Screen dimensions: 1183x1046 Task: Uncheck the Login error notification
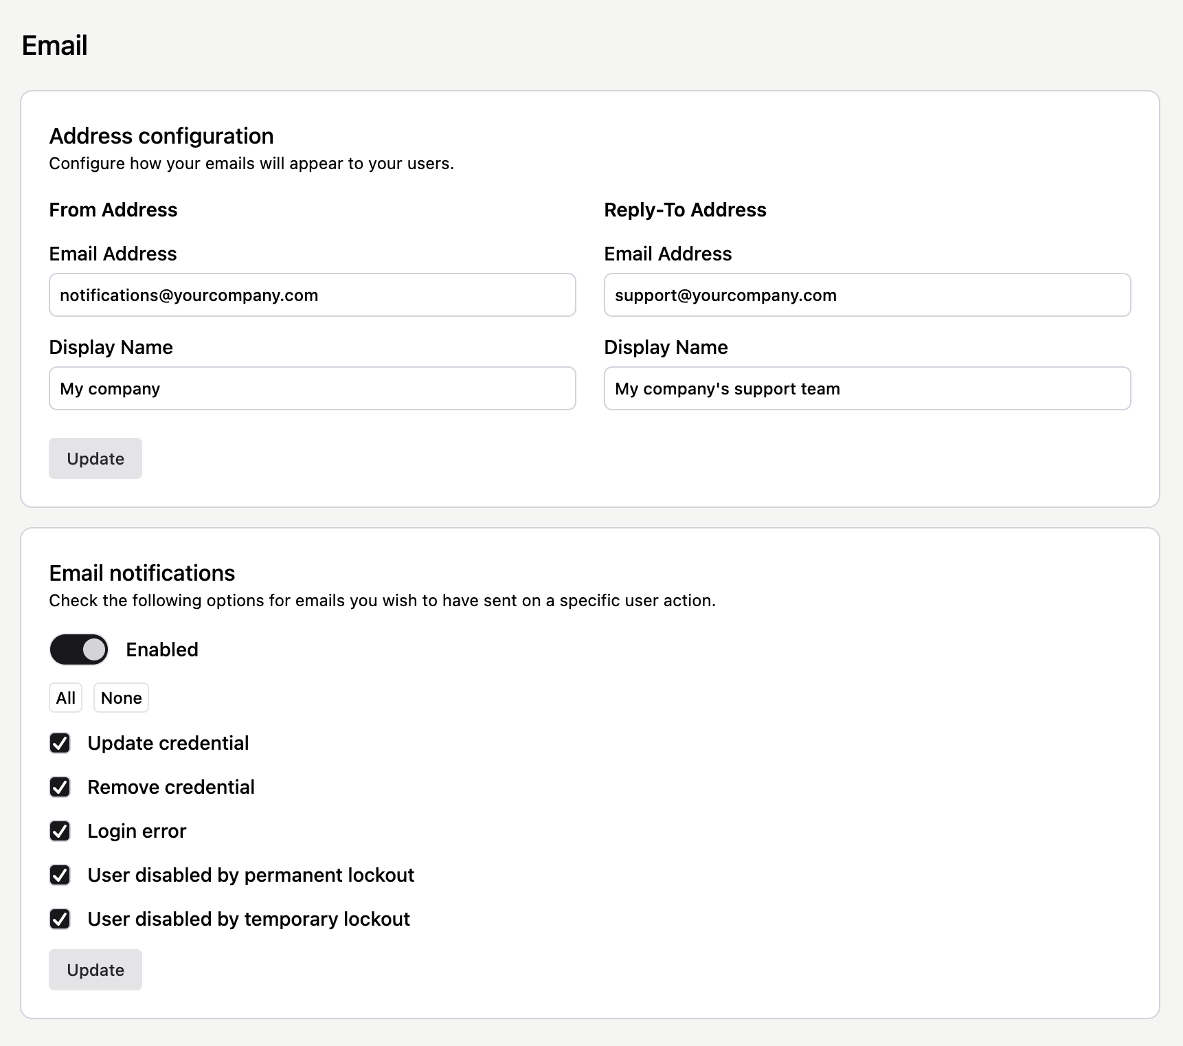(x=60, y=831)
